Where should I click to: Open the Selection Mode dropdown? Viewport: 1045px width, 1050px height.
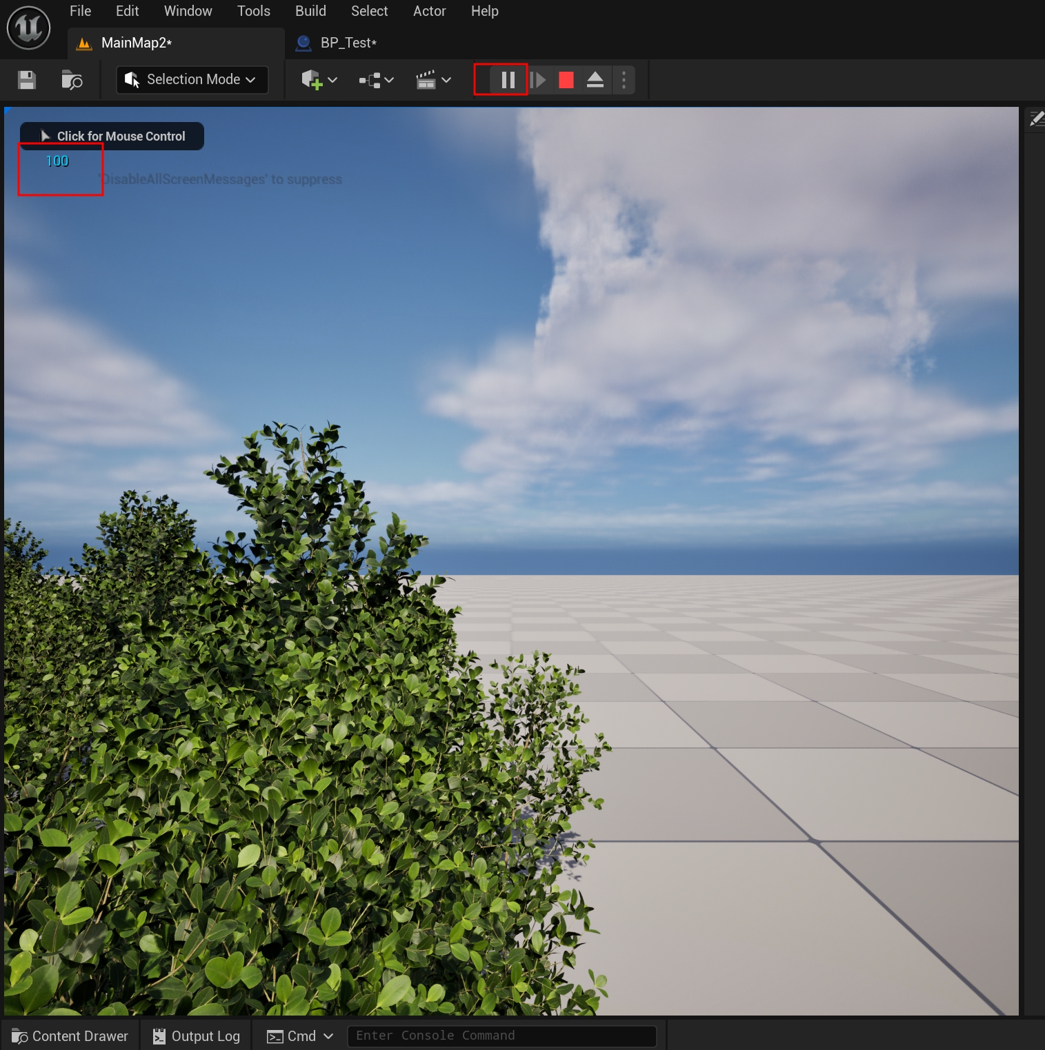pos(192,79)
